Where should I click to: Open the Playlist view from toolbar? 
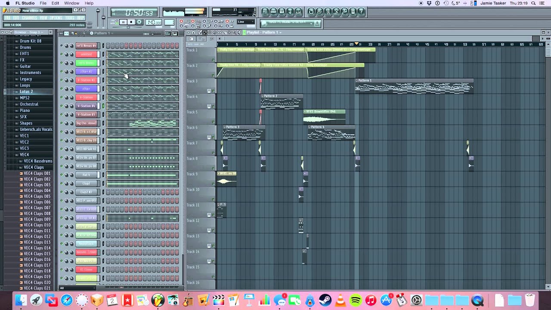coord(265,12)
